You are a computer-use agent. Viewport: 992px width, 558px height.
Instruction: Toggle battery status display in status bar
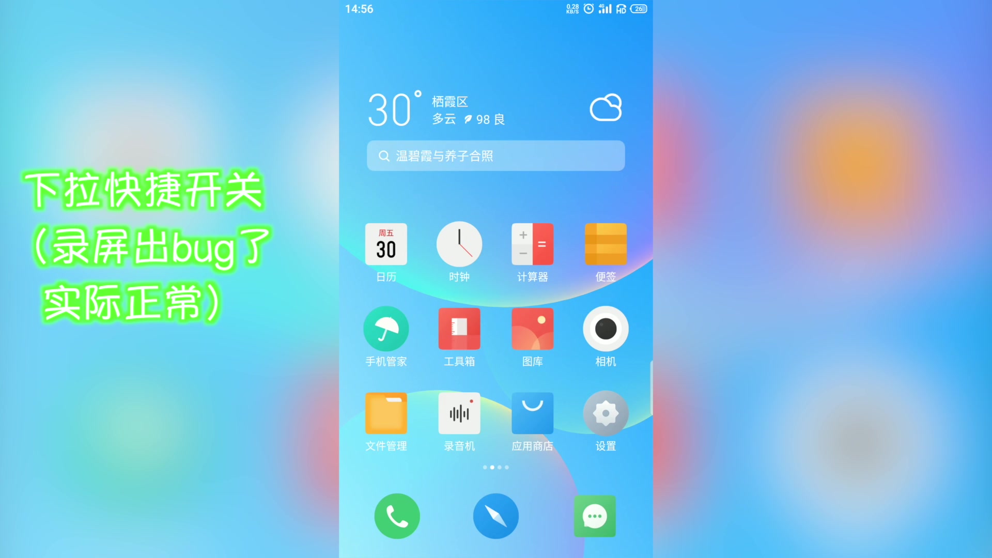[639, 9]
